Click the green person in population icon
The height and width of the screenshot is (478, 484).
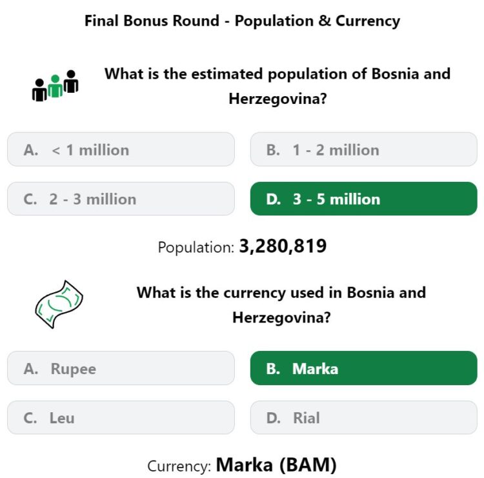[55, 86]
